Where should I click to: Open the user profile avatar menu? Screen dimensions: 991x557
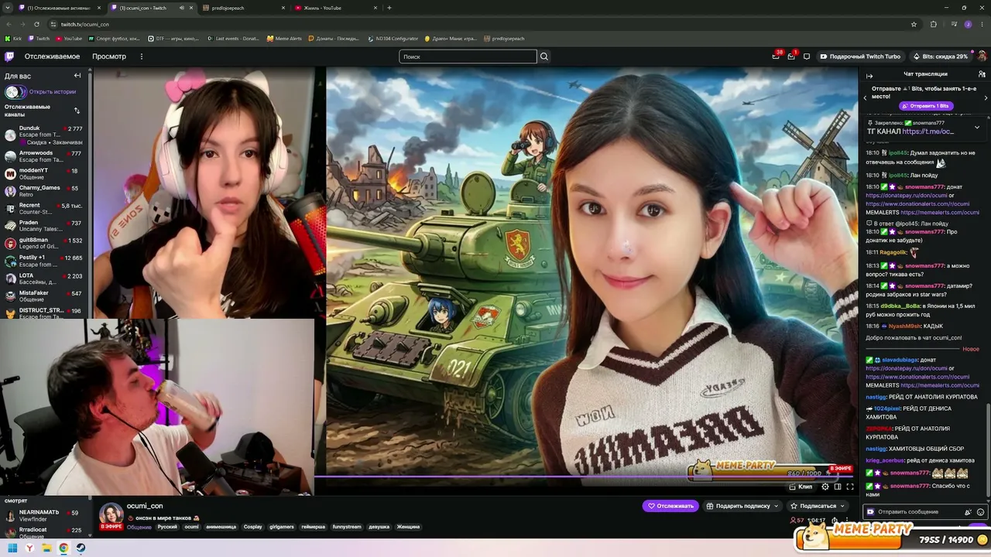pos(982,56)
